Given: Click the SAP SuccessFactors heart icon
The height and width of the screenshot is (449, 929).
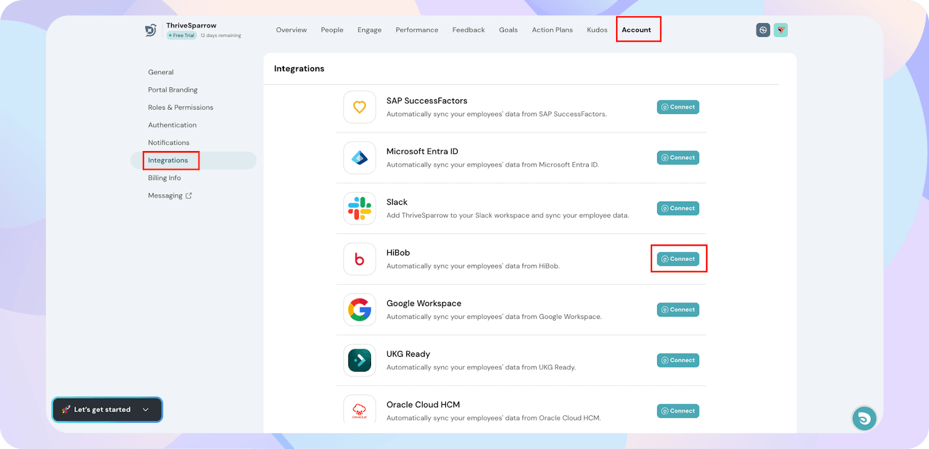Looking at the screenshot, I should (x=359, y=107).
